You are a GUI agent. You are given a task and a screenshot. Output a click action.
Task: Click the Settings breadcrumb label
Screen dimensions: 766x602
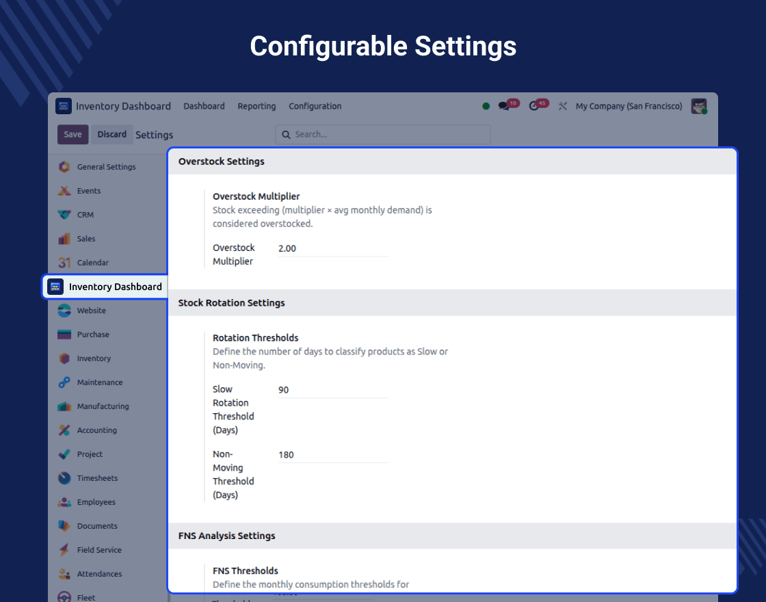pos(155,135)
